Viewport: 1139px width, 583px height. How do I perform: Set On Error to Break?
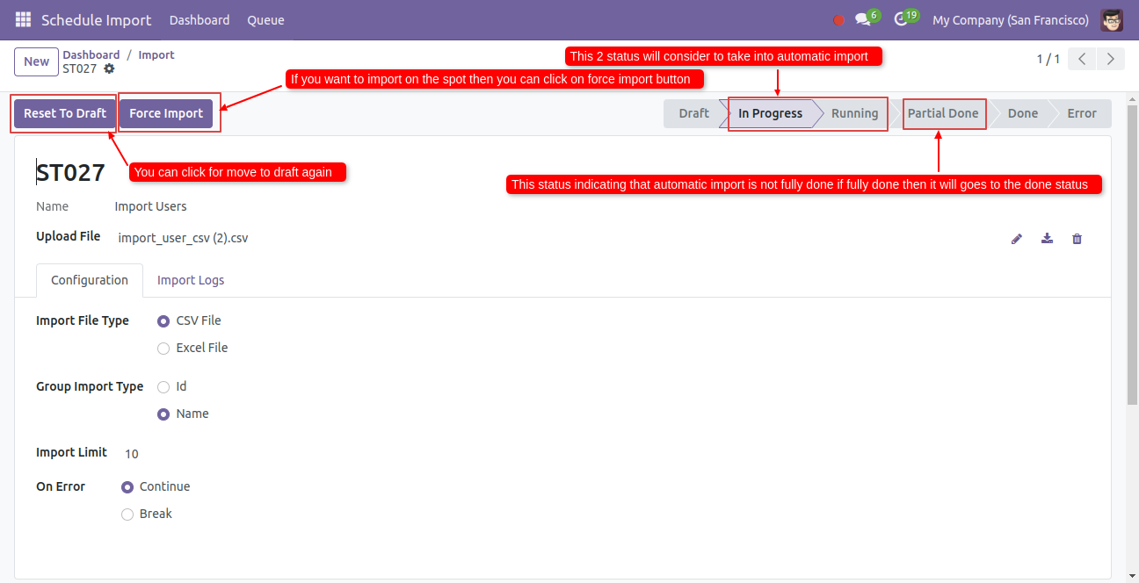127,515
